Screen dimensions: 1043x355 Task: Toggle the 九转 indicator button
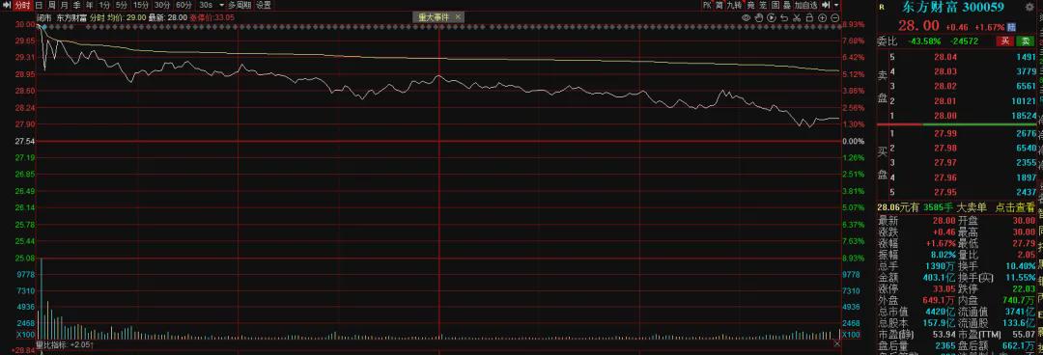click(734, 5)
